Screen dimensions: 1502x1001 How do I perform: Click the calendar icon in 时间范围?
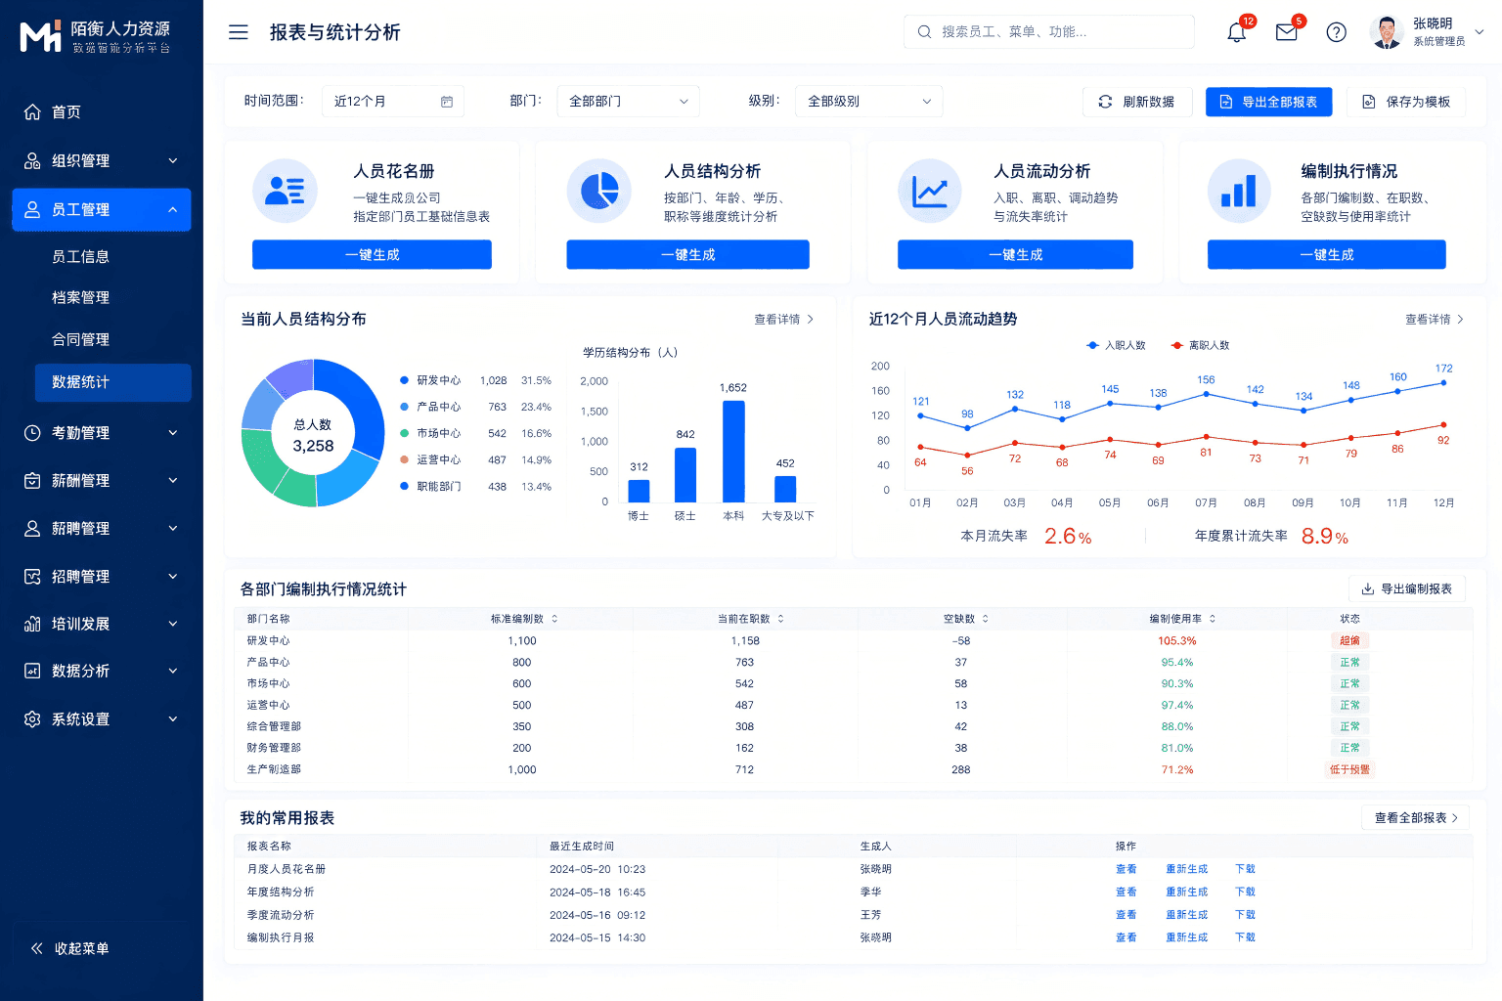coord(447,102)
